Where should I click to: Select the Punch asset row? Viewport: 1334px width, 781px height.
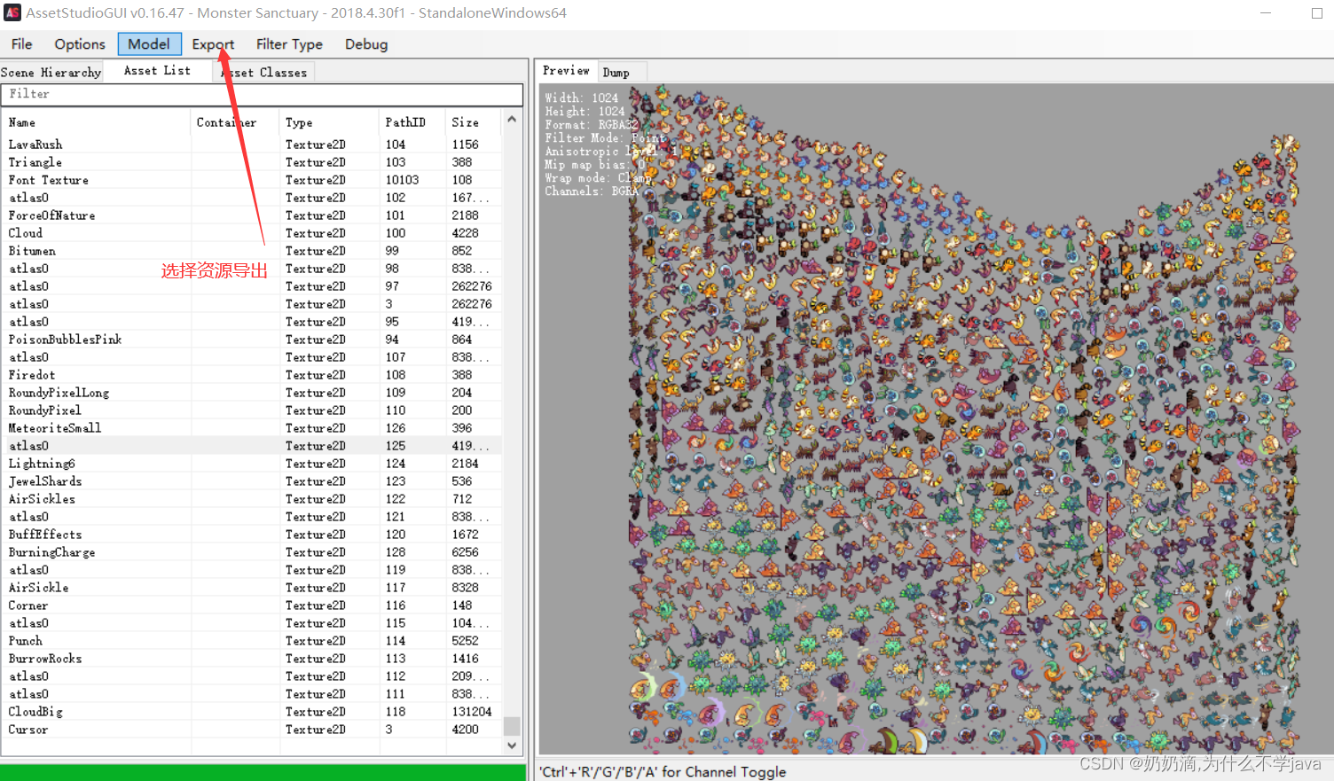pos(253,641)
